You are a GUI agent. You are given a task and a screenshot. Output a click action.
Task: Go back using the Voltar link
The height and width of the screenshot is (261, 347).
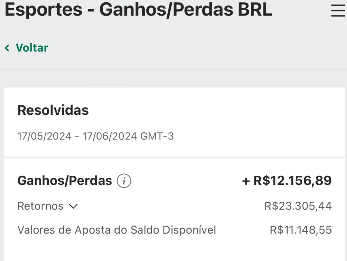point(32,48)
